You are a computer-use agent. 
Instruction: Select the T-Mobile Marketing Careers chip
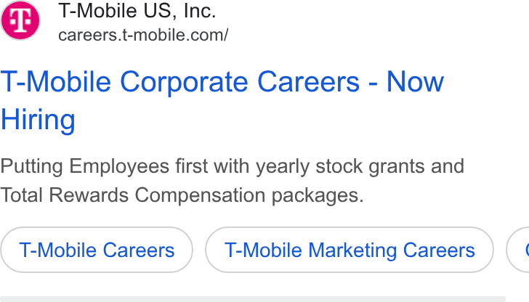click(350, 250)
